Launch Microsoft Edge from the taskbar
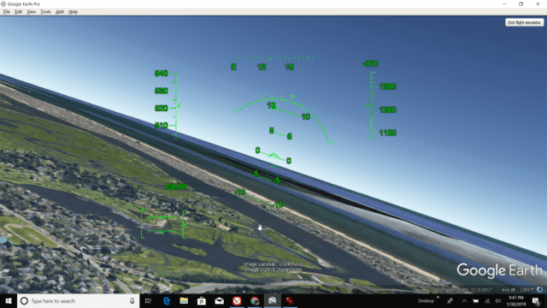The image size is (547, 308). [167, 300]
